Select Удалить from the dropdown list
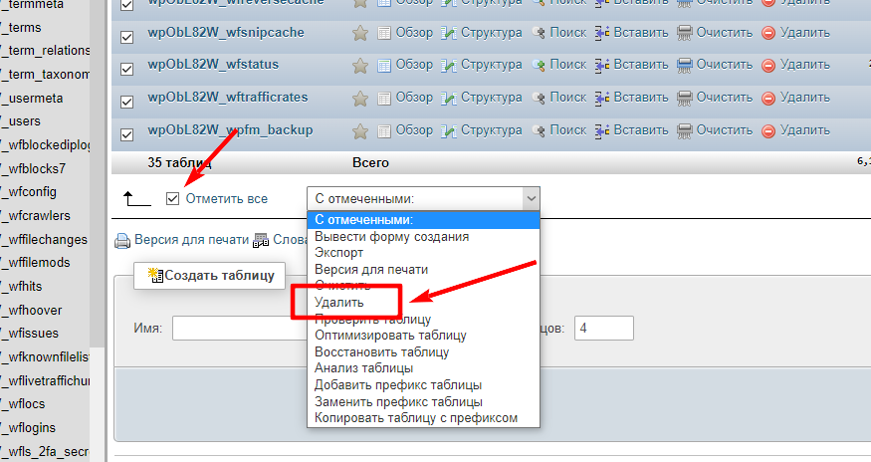 coord(339,302)
